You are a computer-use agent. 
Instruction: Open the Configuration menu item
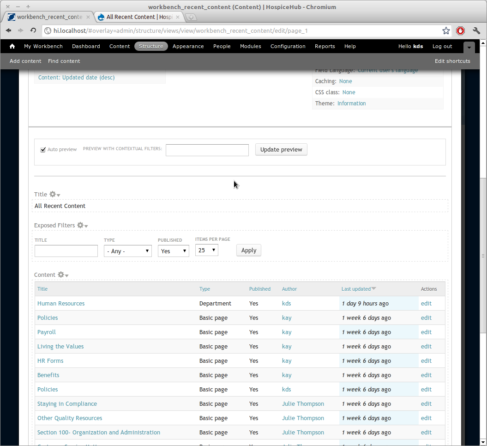[288, 46]
